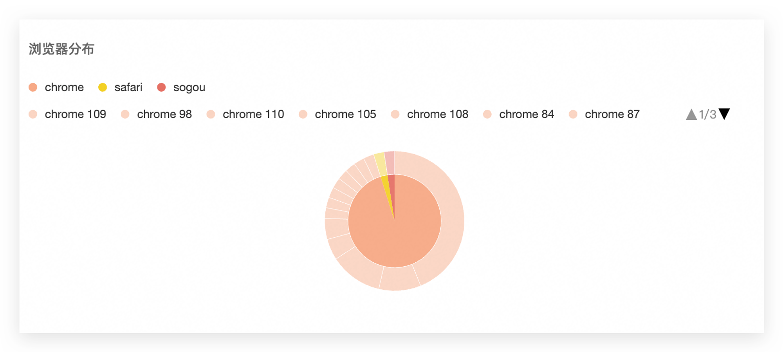Select the yellow safari inner pie slice
The image size is (783, 352).
coord(388,188)
